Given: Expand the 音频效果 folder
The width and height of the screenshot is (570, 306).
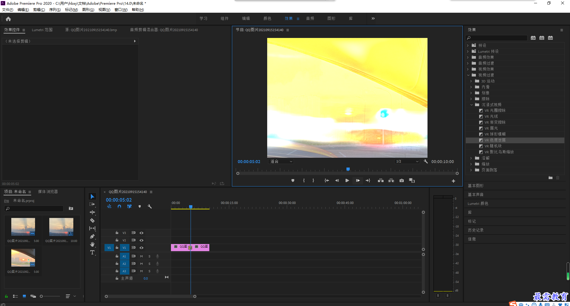Looking at the screenshot, I should click(468, 57).
